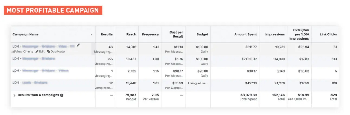
Task: Open View Charts bar chart icon
Action: coord(13,51)
